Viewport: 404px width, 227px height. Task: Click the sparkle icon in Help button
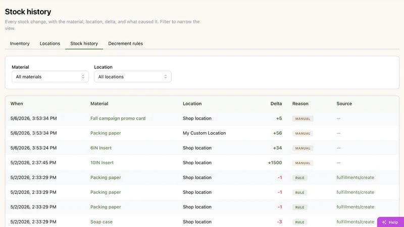384,222
